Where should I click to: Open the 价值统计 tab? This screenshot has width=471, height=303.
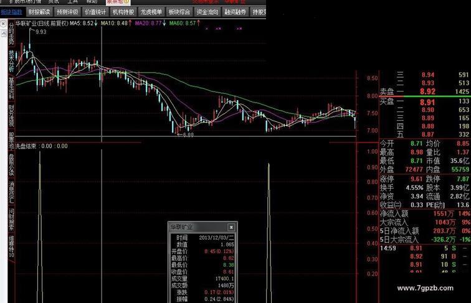click(x=95, y=12)
